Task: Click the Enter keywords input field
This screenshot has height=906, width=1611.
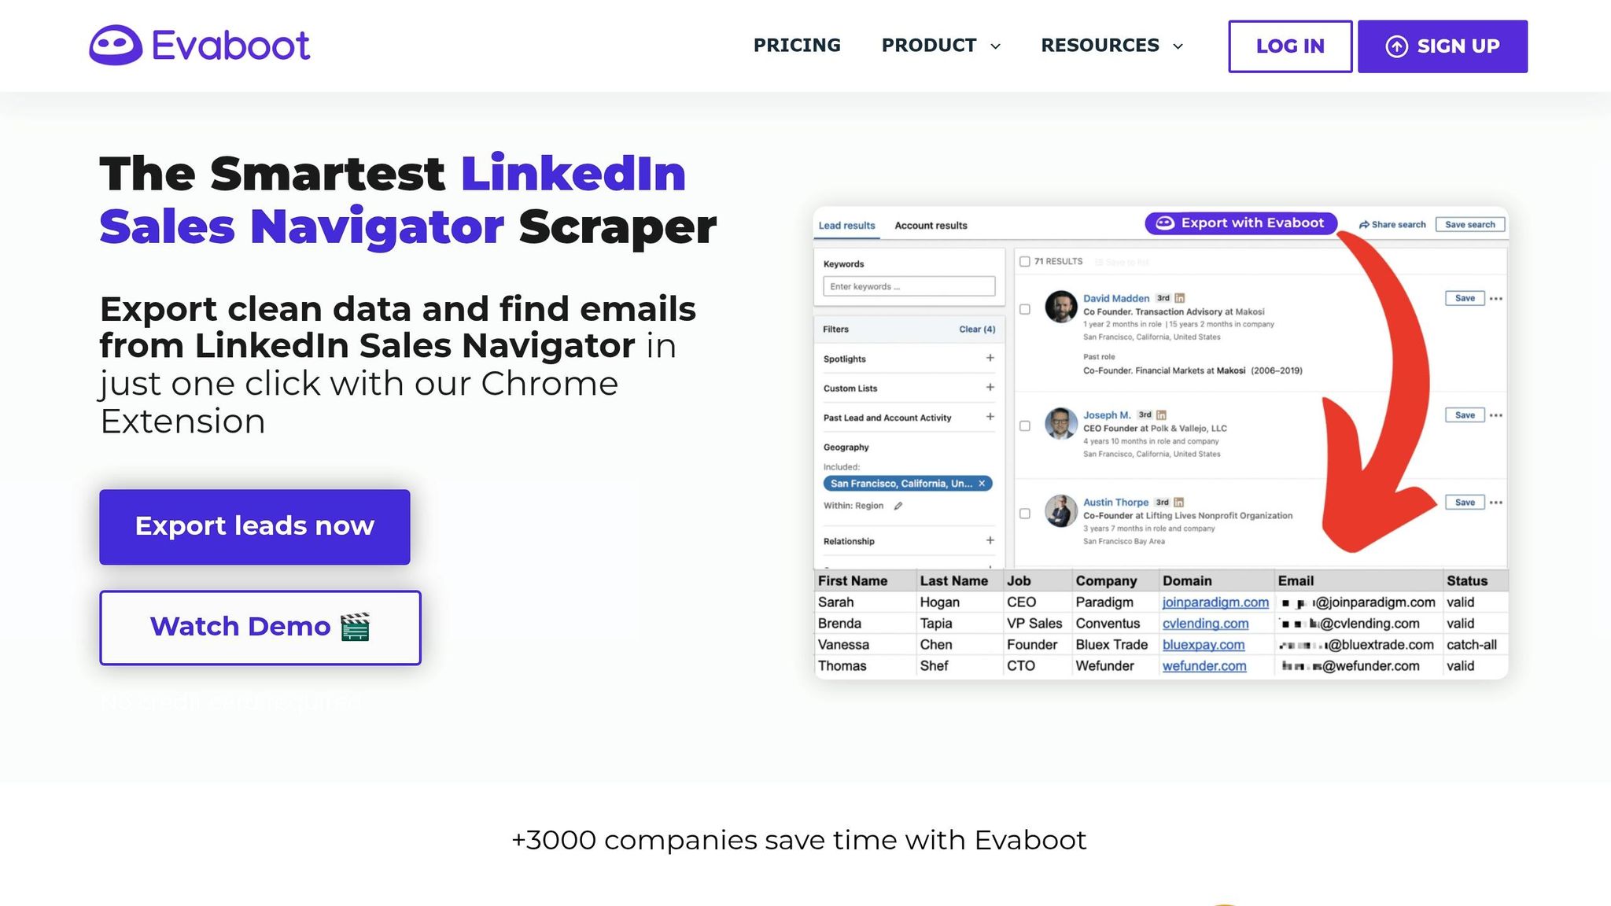Action: click(x=909, y=286)
